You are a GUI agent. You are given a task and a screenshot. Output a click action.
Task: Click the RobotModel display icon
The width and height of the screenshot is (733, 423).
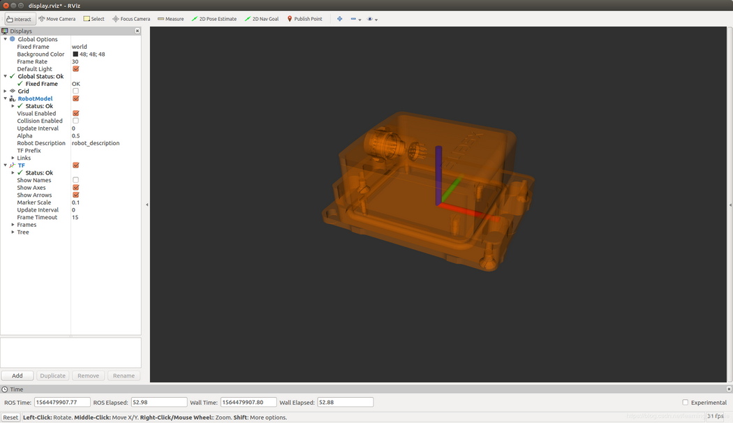pyautogui.click(x=13, y=98)
